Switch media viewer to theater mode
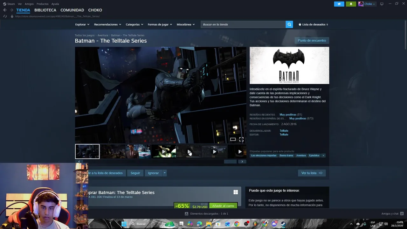This screenshot has width=407, height=229. pos(233,139)
